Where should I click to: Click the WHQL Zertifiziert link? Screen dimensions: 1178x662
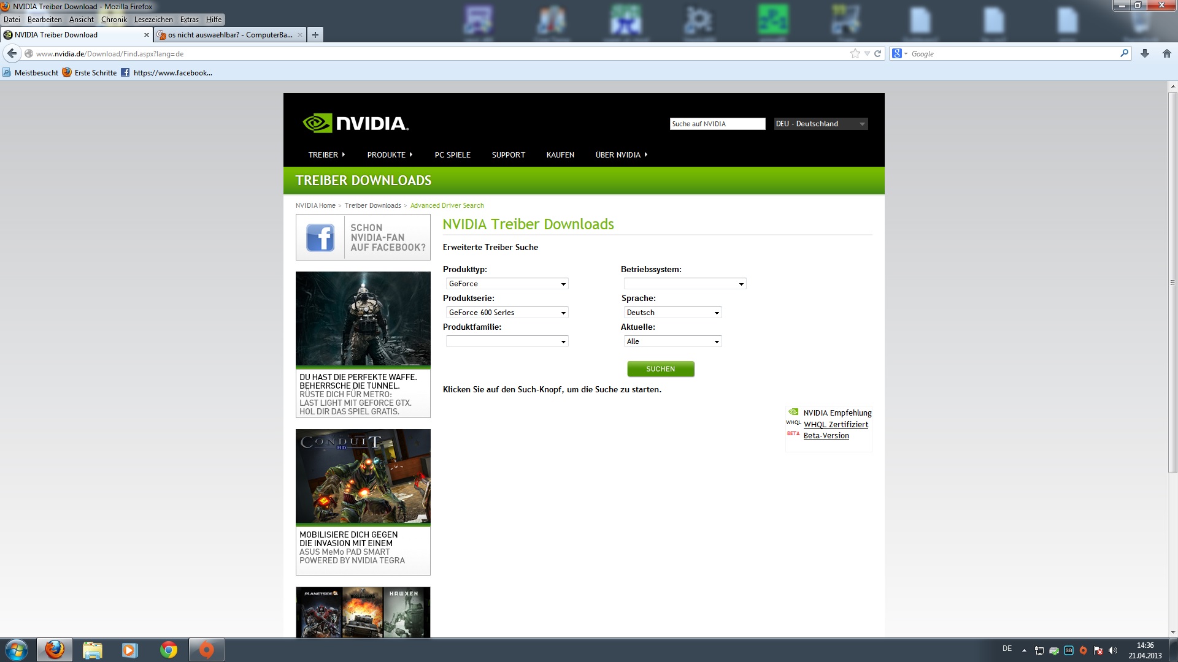point(836,424)
